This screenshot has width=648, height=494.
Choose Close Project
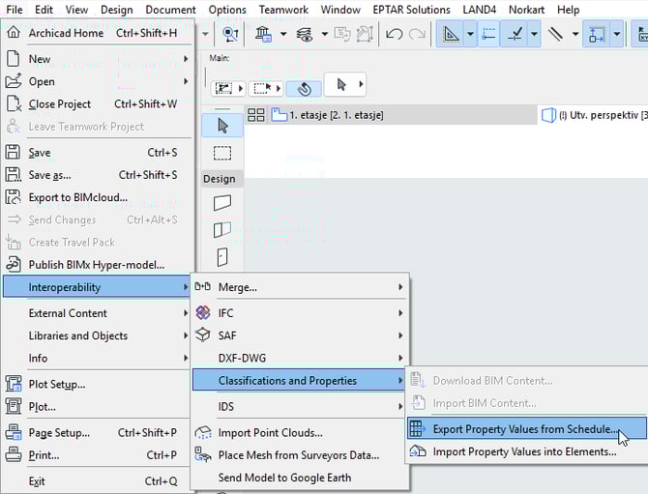(98, 103)
